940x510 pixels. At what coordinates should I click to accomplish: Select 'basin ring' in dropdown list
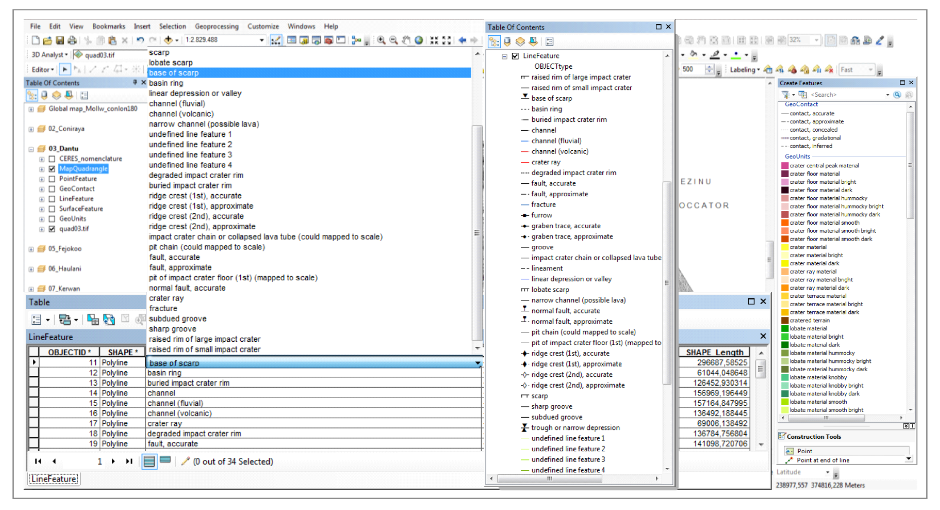point(166,83)
